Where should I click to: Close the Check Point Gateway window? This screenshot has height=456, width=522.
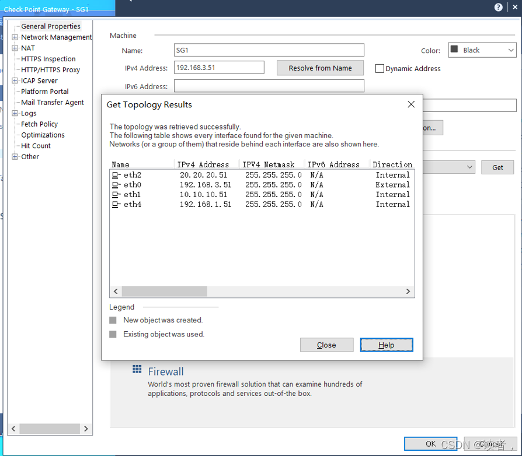(515, 7)
